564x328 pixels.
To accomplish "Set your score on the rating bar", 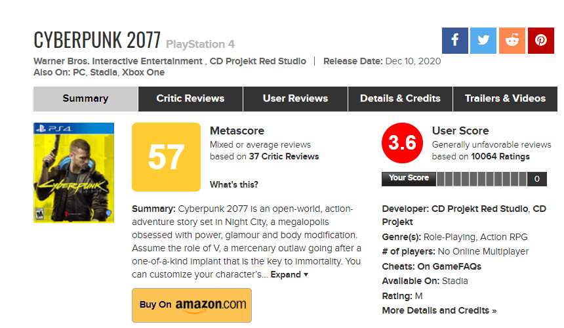I will (483, 178).
